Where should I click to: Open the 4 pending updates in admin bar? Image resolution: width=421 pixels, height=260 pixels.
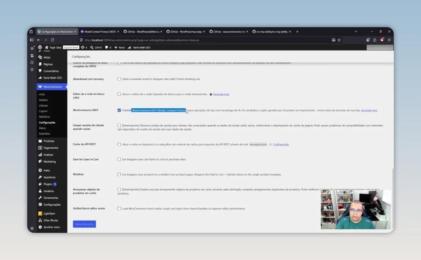click(84, 48)
